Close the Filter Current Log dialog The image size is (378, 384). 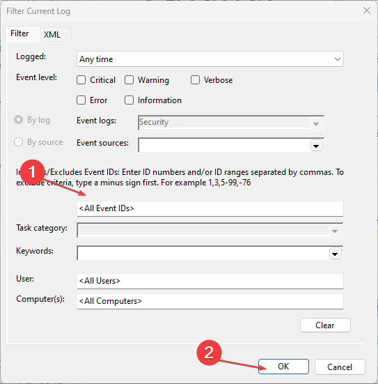pos(366,10)
